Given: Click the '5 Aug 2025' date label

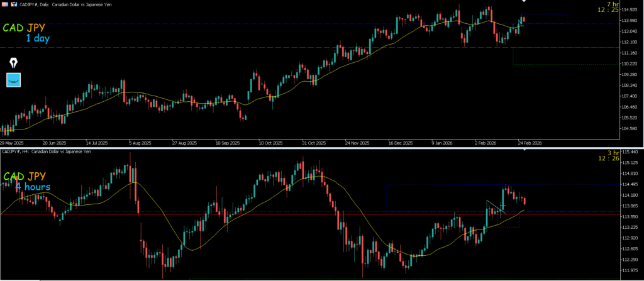Looking at the screenshot, I should tap(141, 143).
